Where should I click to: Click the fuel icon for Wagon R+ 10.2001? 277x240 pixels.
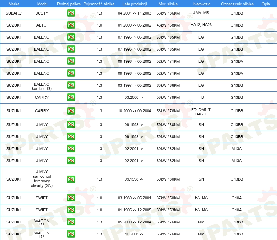tap(71, 234)
